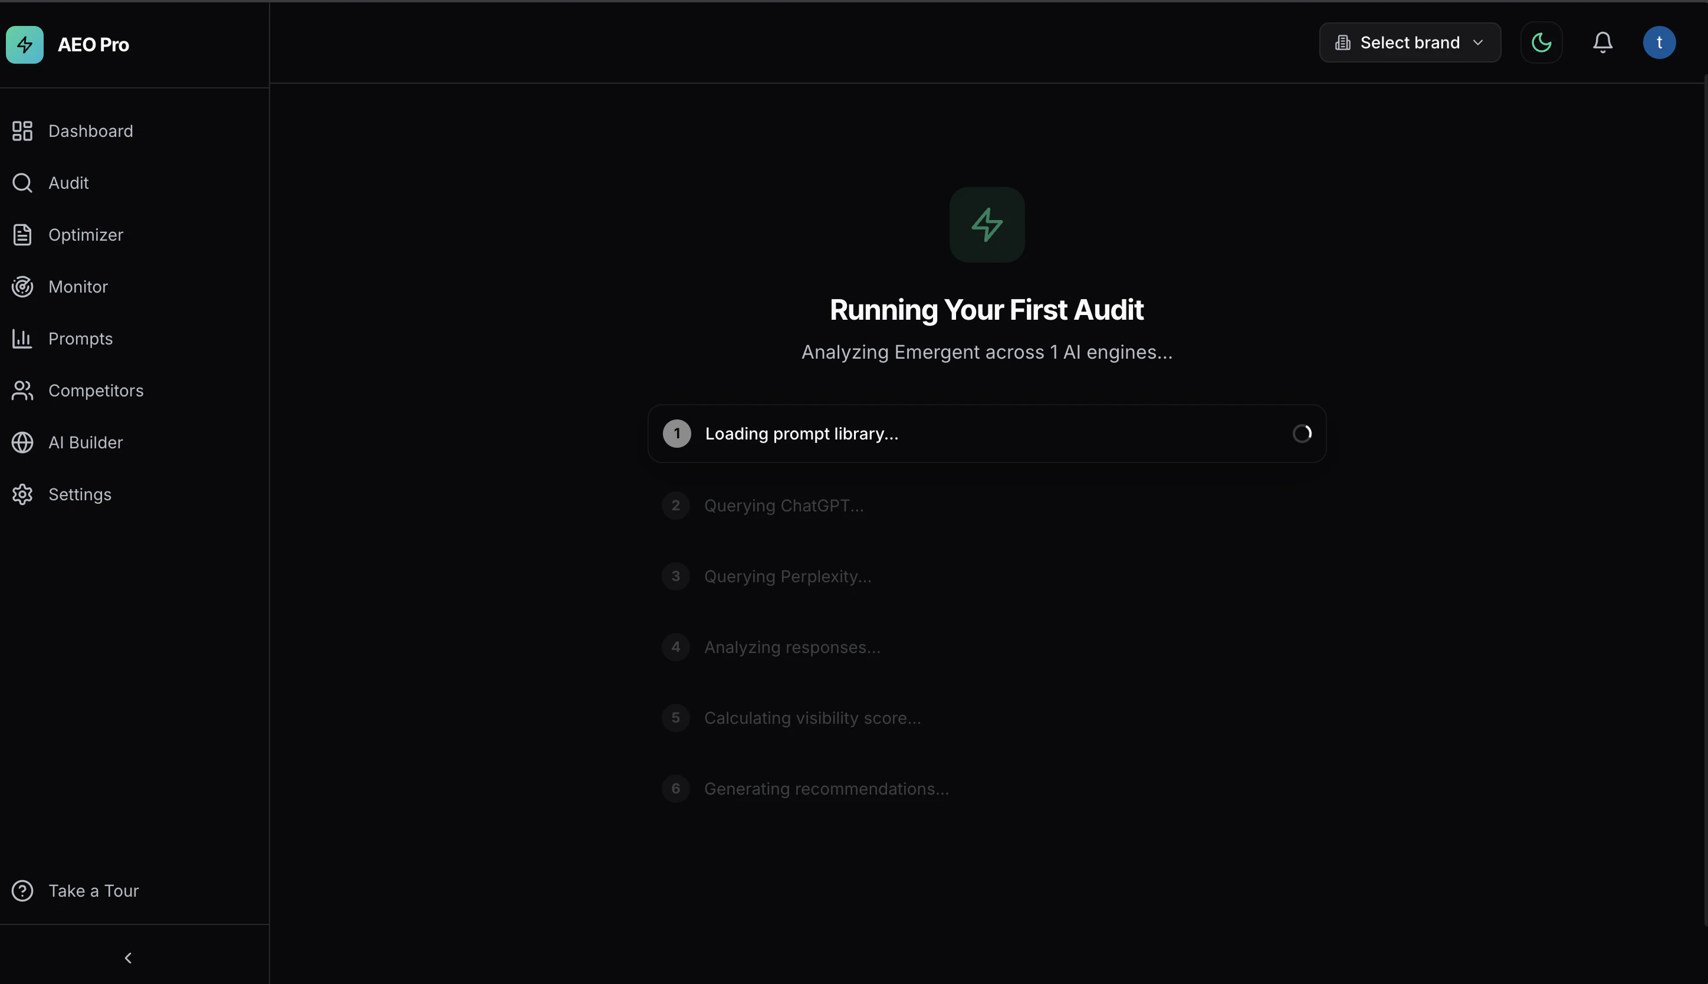
Task: Toggle dark mode with the moon button
Action: click(1541, 42)
